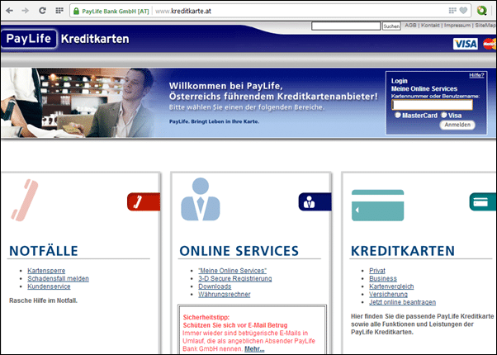Open the Schadensfall melden link
Screen dimensions: 497x355
click(58, 278)
